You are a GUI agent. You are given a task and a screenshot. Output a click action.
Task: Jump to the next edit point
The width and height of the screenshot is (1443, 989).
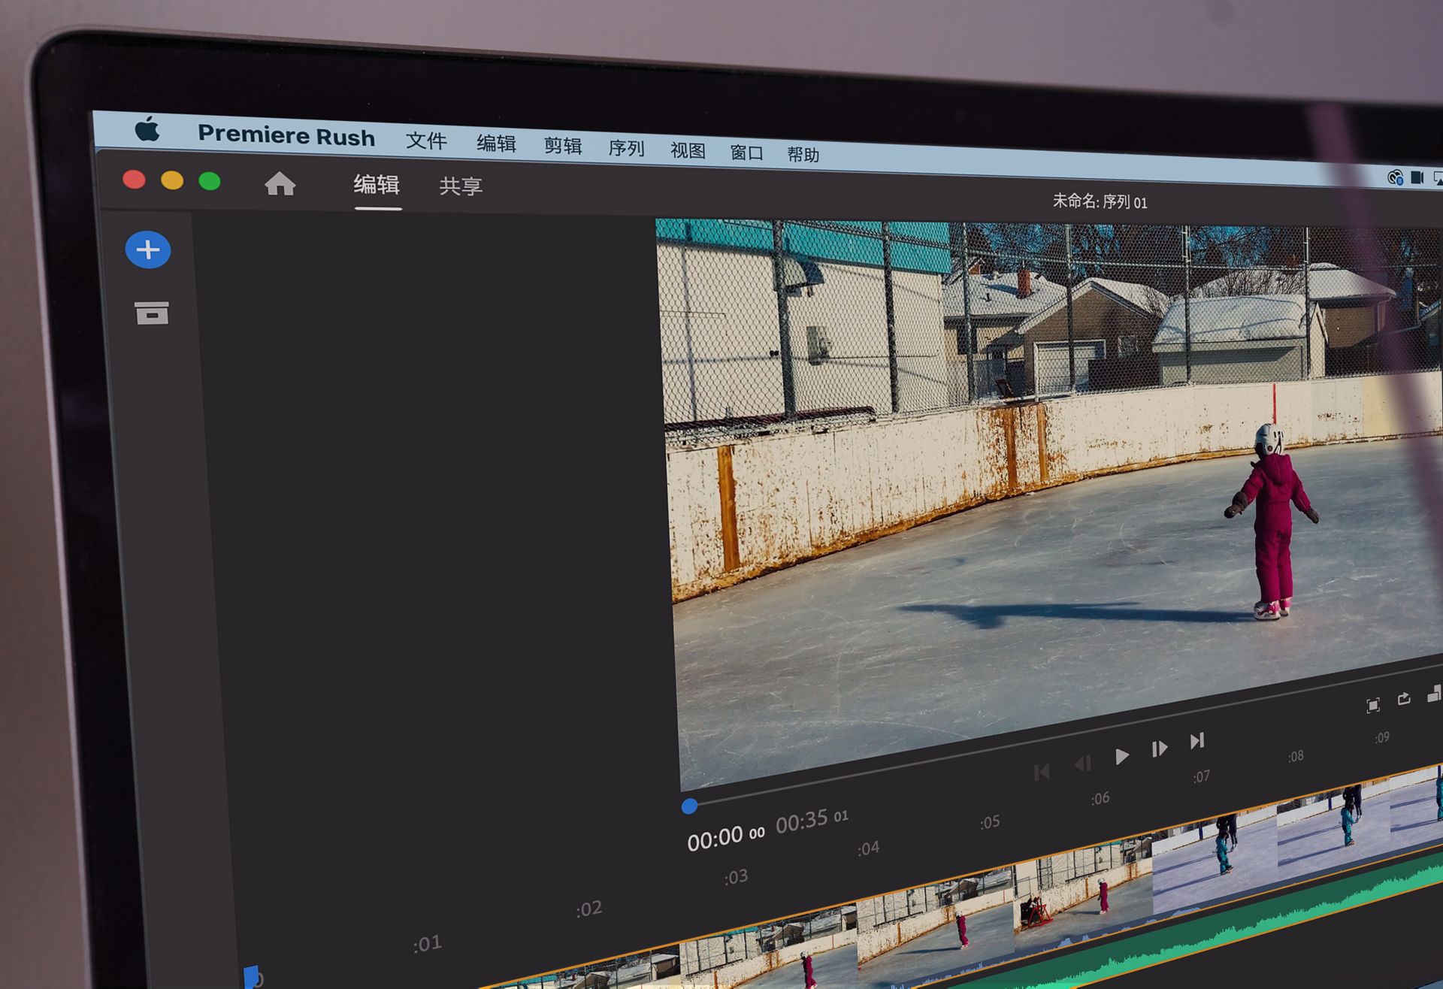coord(1197,741)
